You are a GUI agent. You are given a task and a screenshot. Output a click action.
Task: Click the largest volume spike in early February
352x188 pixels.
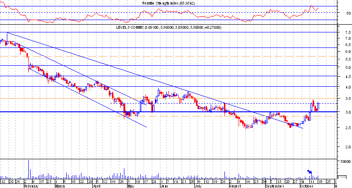tap(28, 169)
